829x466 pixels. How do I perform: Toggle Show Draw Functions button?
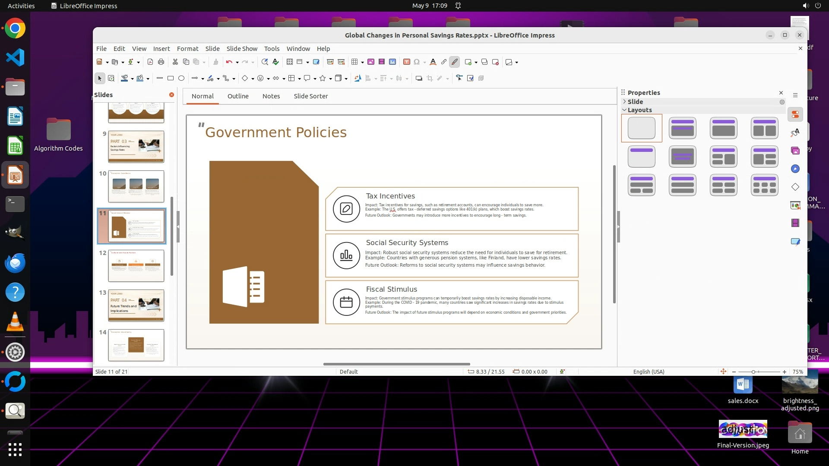(x=455, y=62)
